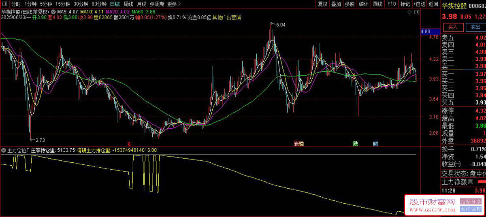Click the 收益(一) earnings row
This screenshot has width=486, height=217.
pos(464,164)
